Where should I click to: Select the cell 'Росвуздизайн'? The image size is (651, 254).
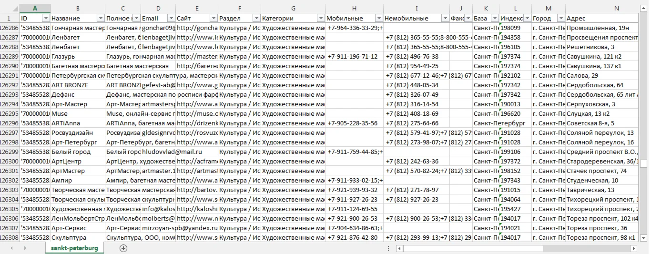(78, 132)
